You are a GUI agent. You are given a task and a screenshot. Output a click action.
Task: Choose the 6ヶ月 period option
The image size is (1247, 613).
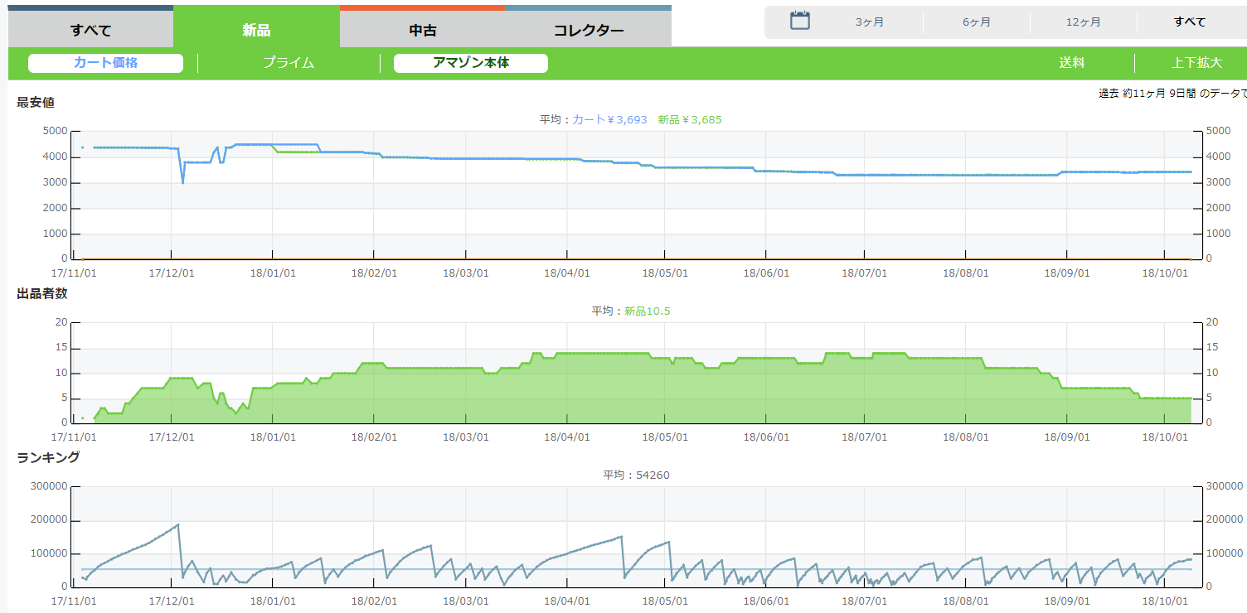click(977, 22)
